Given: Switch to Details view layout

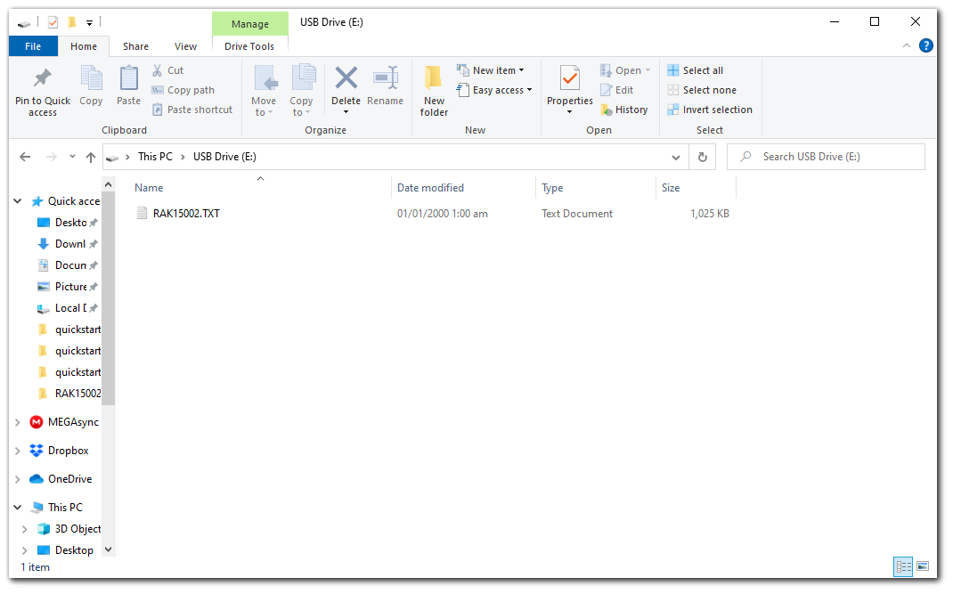Looking at the screenshot, I should click(903, 566).
